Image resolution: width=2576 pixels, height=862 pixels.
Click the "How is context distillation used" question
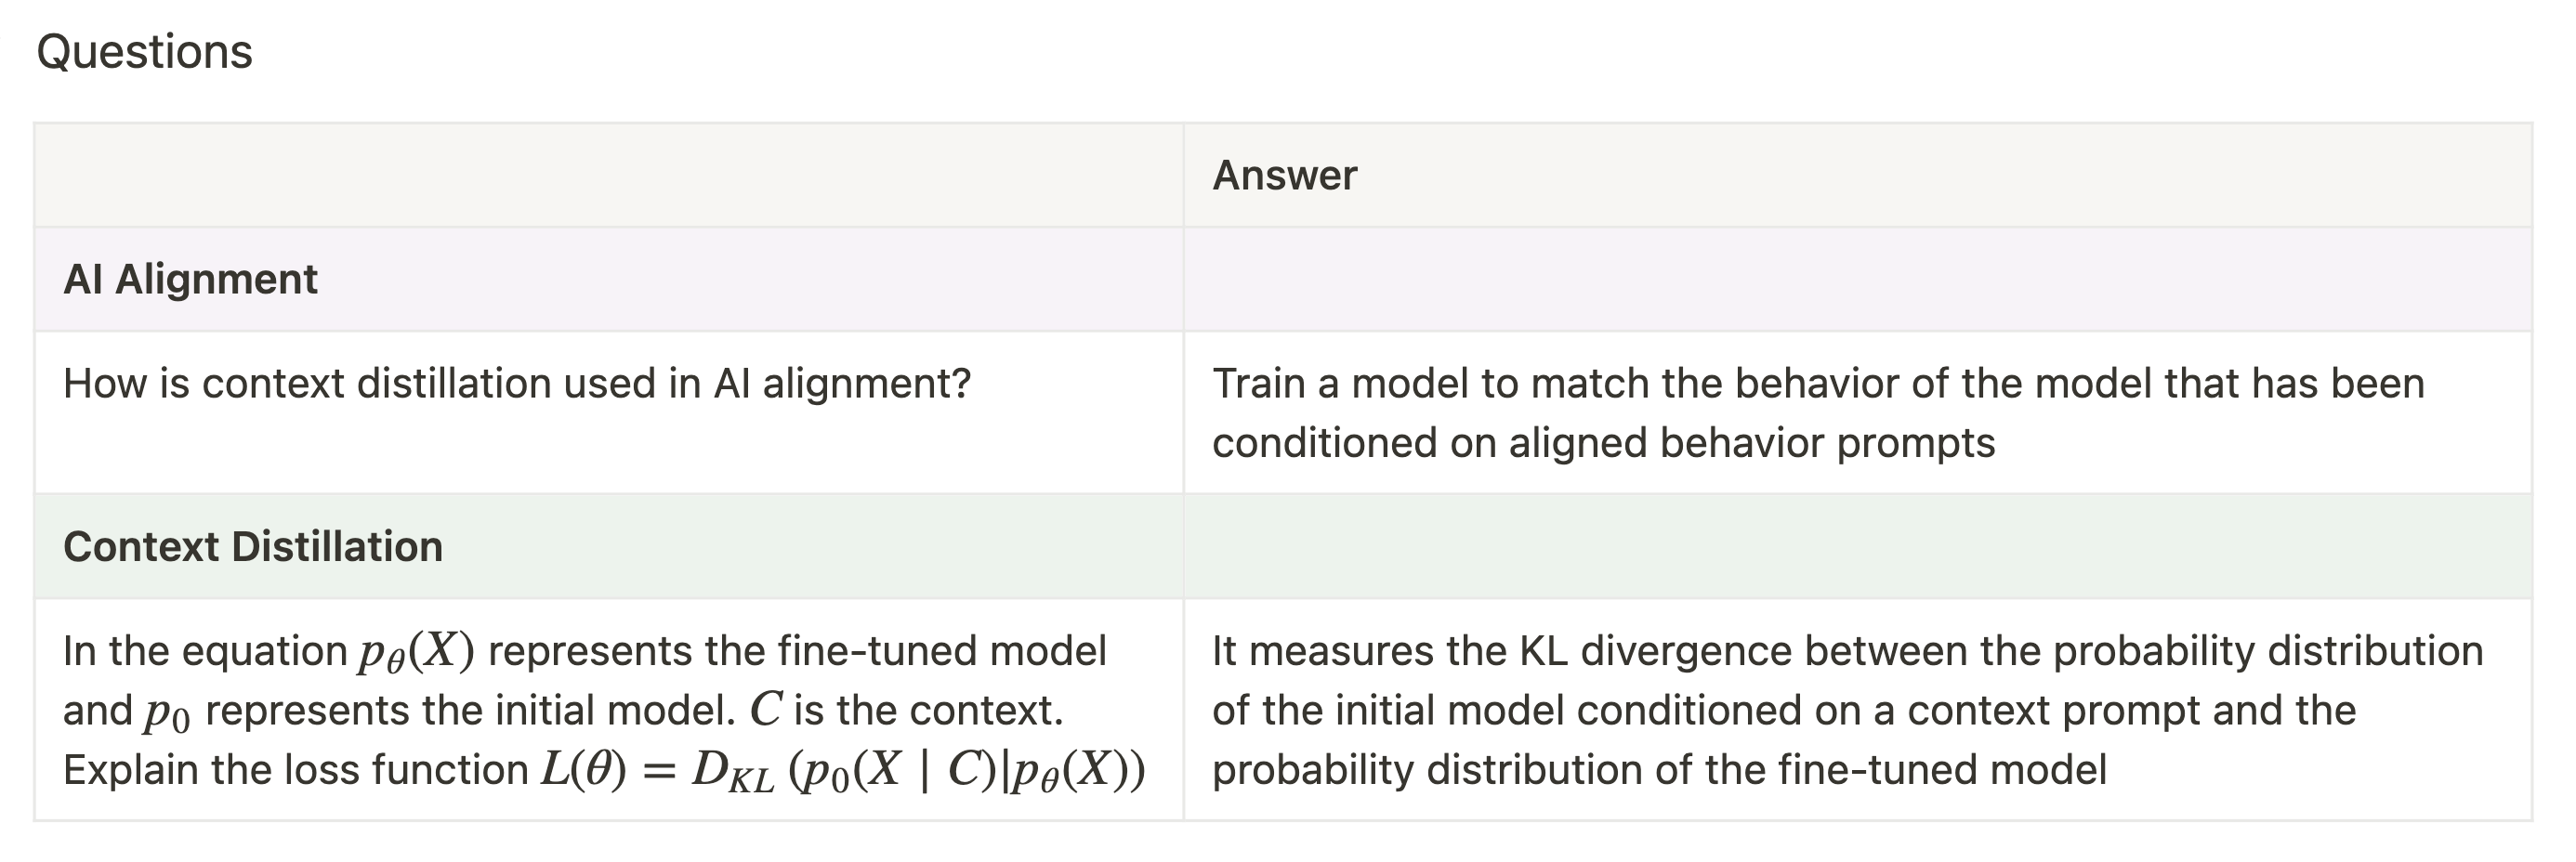pos(516,384)
